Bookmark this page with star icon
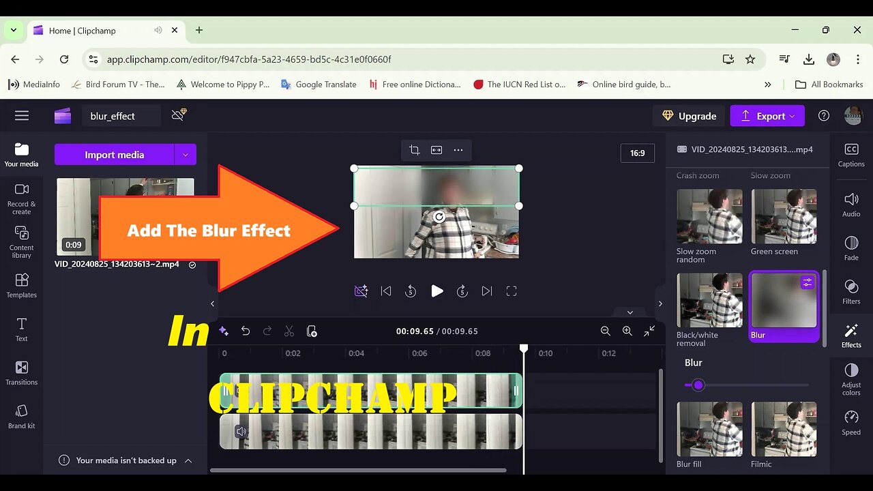This screenshot has height=491, width=873. coord(750,59)
